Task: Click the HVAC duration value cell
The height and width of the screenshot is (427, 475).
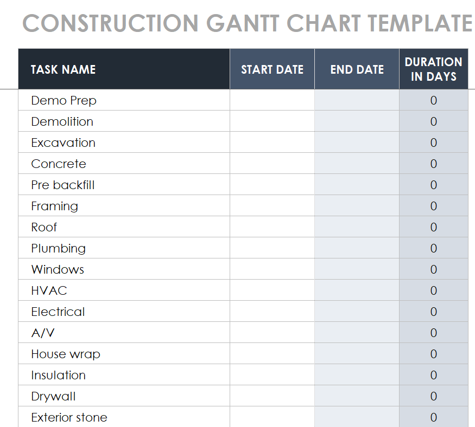Action: [x=433, y=290]
